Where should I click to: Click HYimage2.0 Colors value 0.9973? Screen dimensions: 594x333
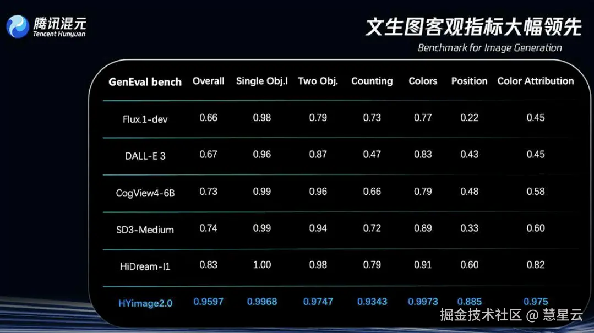423,302
